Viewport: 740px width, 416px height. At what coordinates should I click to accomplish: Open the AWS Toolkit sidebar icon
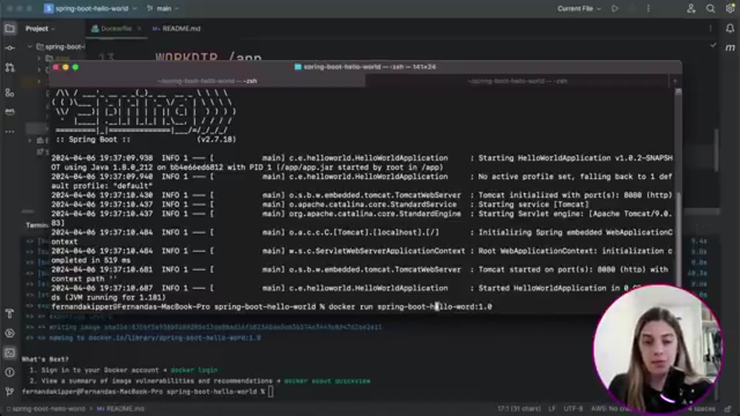pyautogui.click(x=10, y=112)
